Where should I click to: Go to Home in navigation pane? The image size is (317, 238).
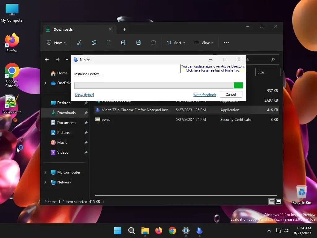click(x=59, y=73)
